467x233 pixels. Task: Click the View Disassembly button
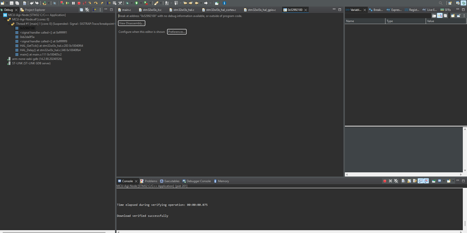[132, 23]
